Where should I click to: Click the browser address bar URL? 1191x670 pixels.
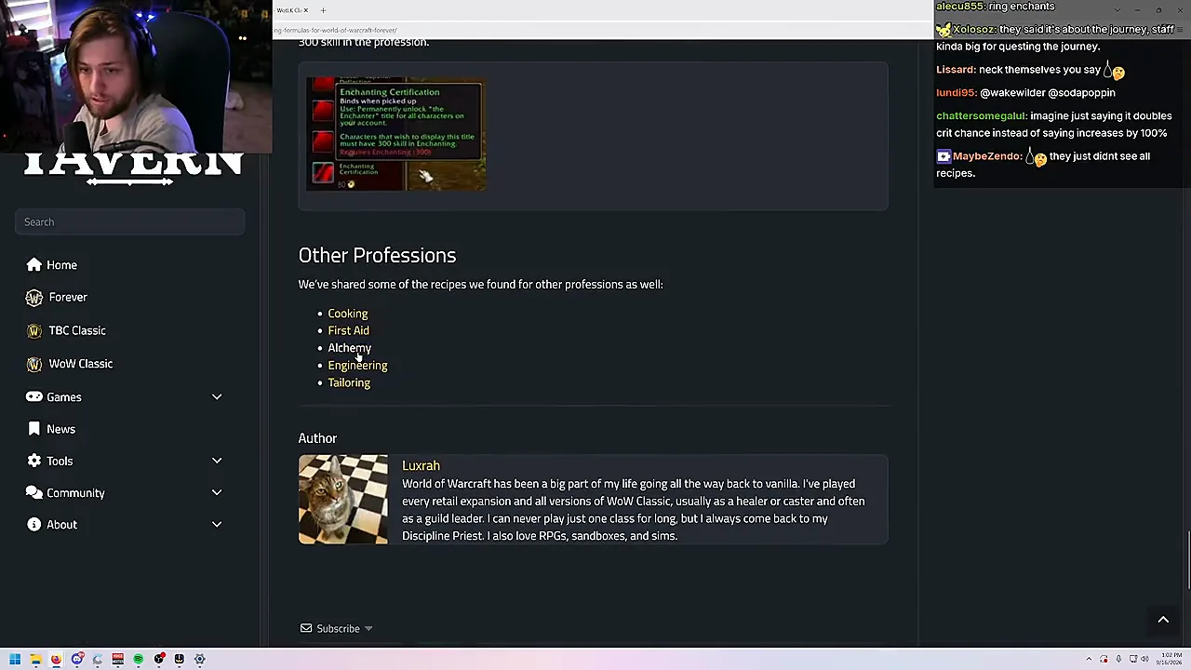(336, 30)
